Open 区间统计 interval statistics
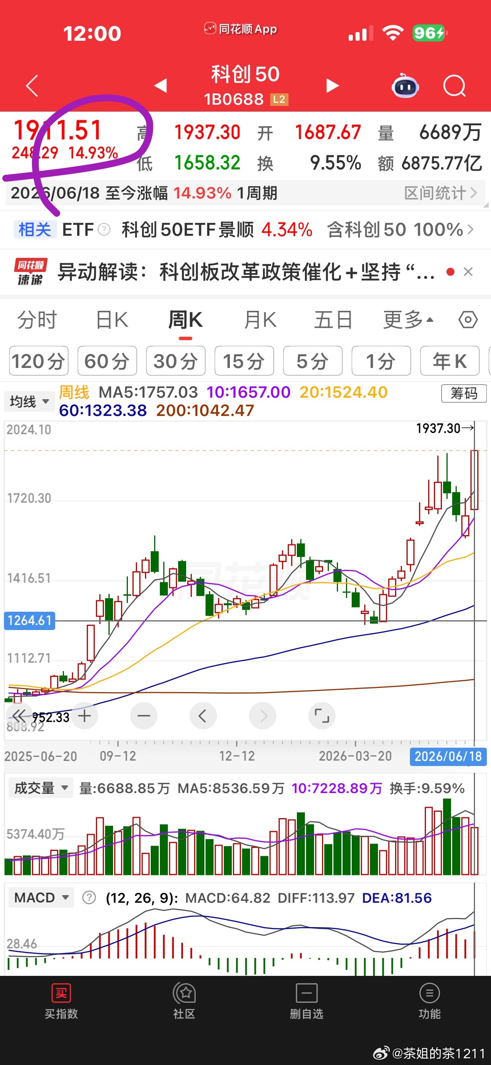This screenshot has height=1065, width=491. coord(441,193)
